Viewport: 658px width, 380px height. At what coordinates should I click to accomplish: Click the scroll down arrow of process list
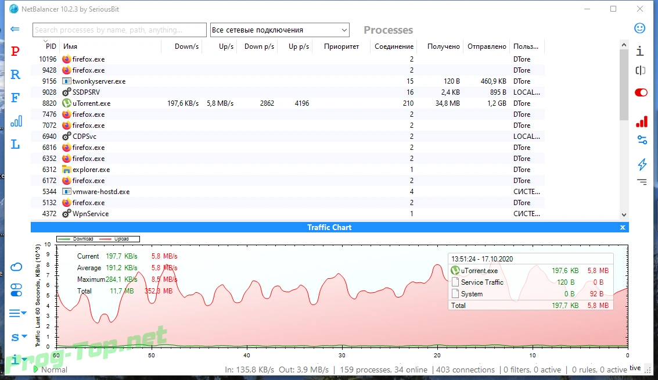click(x=624, y=214)
